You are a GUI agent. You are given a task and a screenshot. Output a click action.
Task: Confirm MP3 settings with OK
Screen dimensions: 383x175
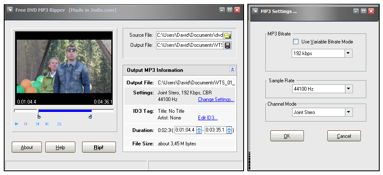coord(287,136)
